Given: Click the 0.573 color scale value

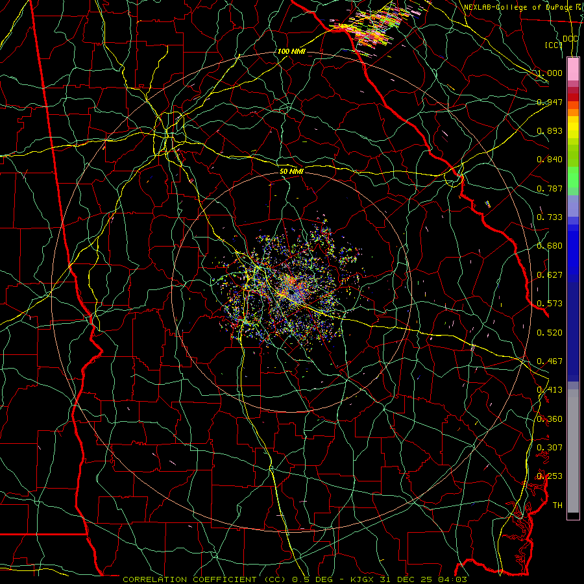Looking at the screenshot, I should [x=550, y=303].
